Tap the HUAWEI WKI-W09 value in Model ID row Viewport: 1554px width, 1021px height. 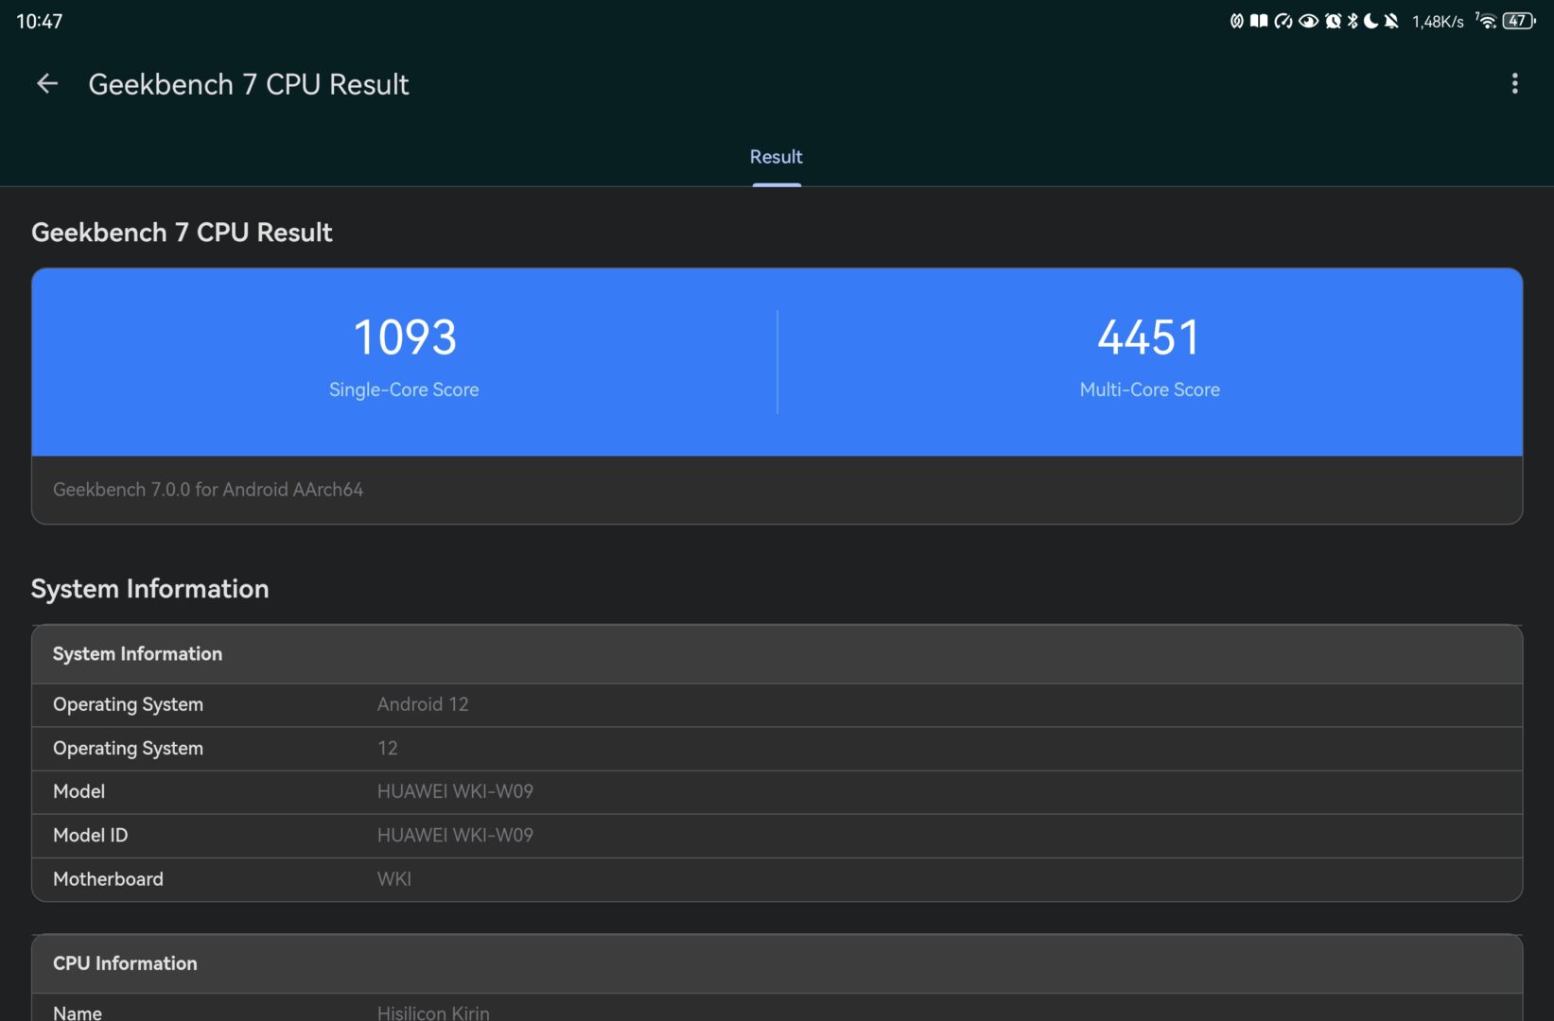pos(455,835)
